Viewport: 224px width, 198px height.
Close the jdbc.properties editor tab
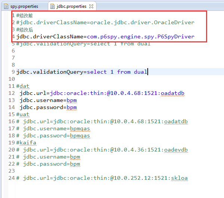coord(91,6)
